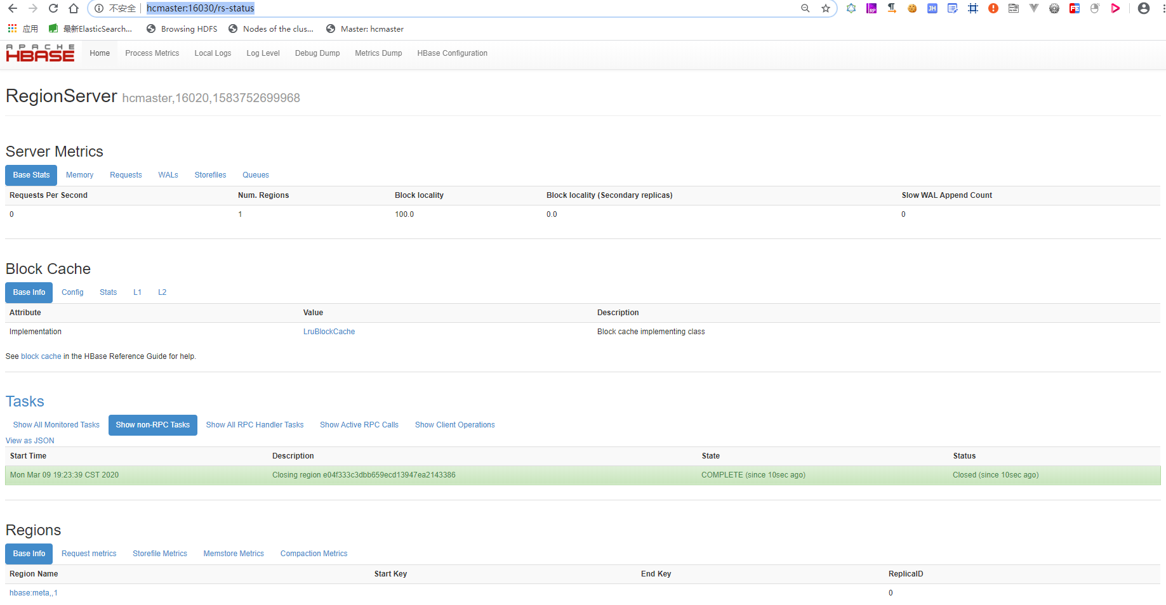Viewport: 1166px width, 605px height.
Task: Open the gray V (Vue) extension
Action: [x=1034, y=8]
